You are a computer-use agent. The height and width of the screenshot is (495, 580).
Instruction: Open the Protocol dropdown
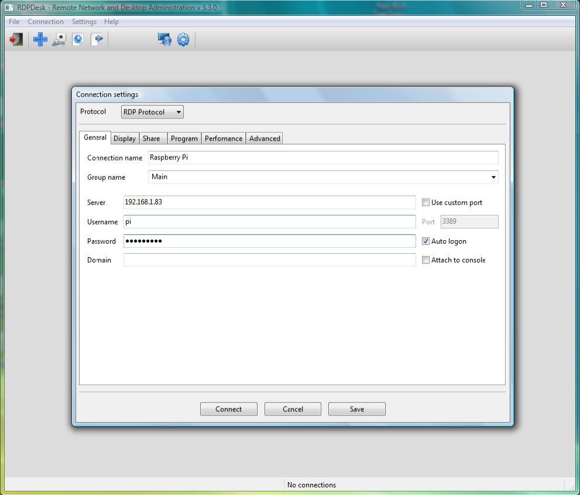(x=177, y=112)
